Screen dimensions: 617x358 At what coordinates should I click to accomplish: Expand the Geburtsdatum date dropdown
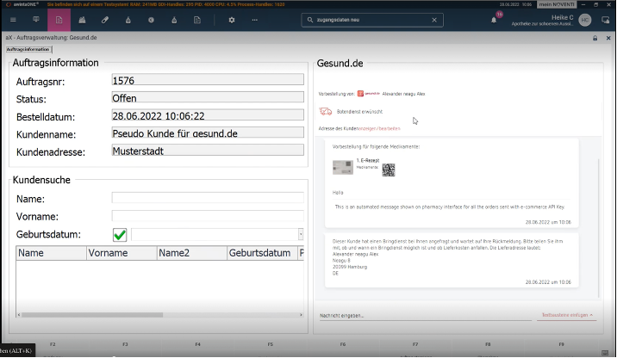coord(301,234)
